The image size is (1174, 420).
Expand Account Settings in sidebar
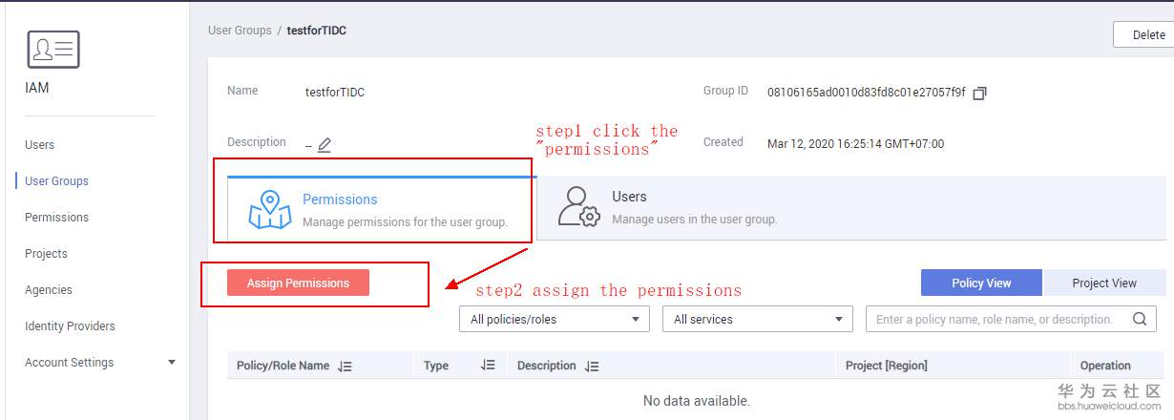[x=172, y=363]
